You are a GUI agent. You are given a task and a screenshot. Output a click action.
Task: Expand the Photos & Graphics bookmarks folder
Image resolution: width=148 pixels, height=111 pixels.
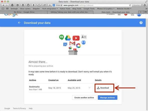106,9
